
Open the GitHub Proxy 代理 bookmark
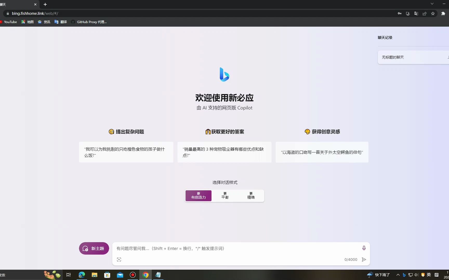(x=89, y=22)
